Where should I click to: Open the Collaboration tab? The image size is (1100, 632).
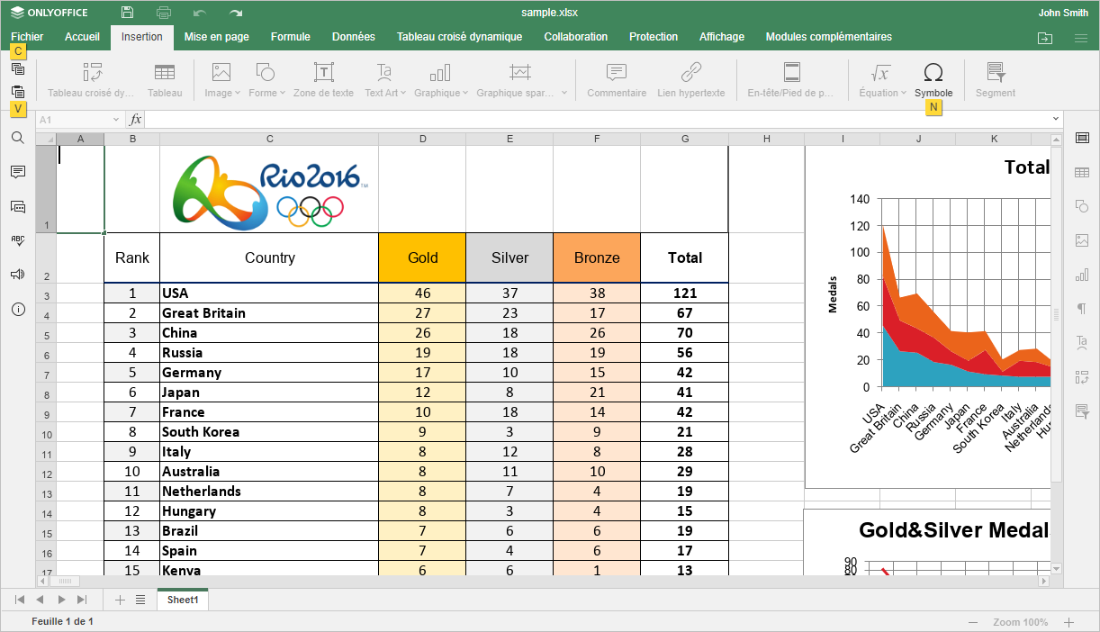click(576, 37)
